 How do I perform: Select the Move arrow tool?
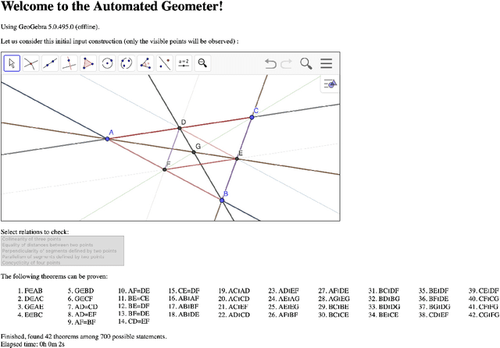[12, 64]
